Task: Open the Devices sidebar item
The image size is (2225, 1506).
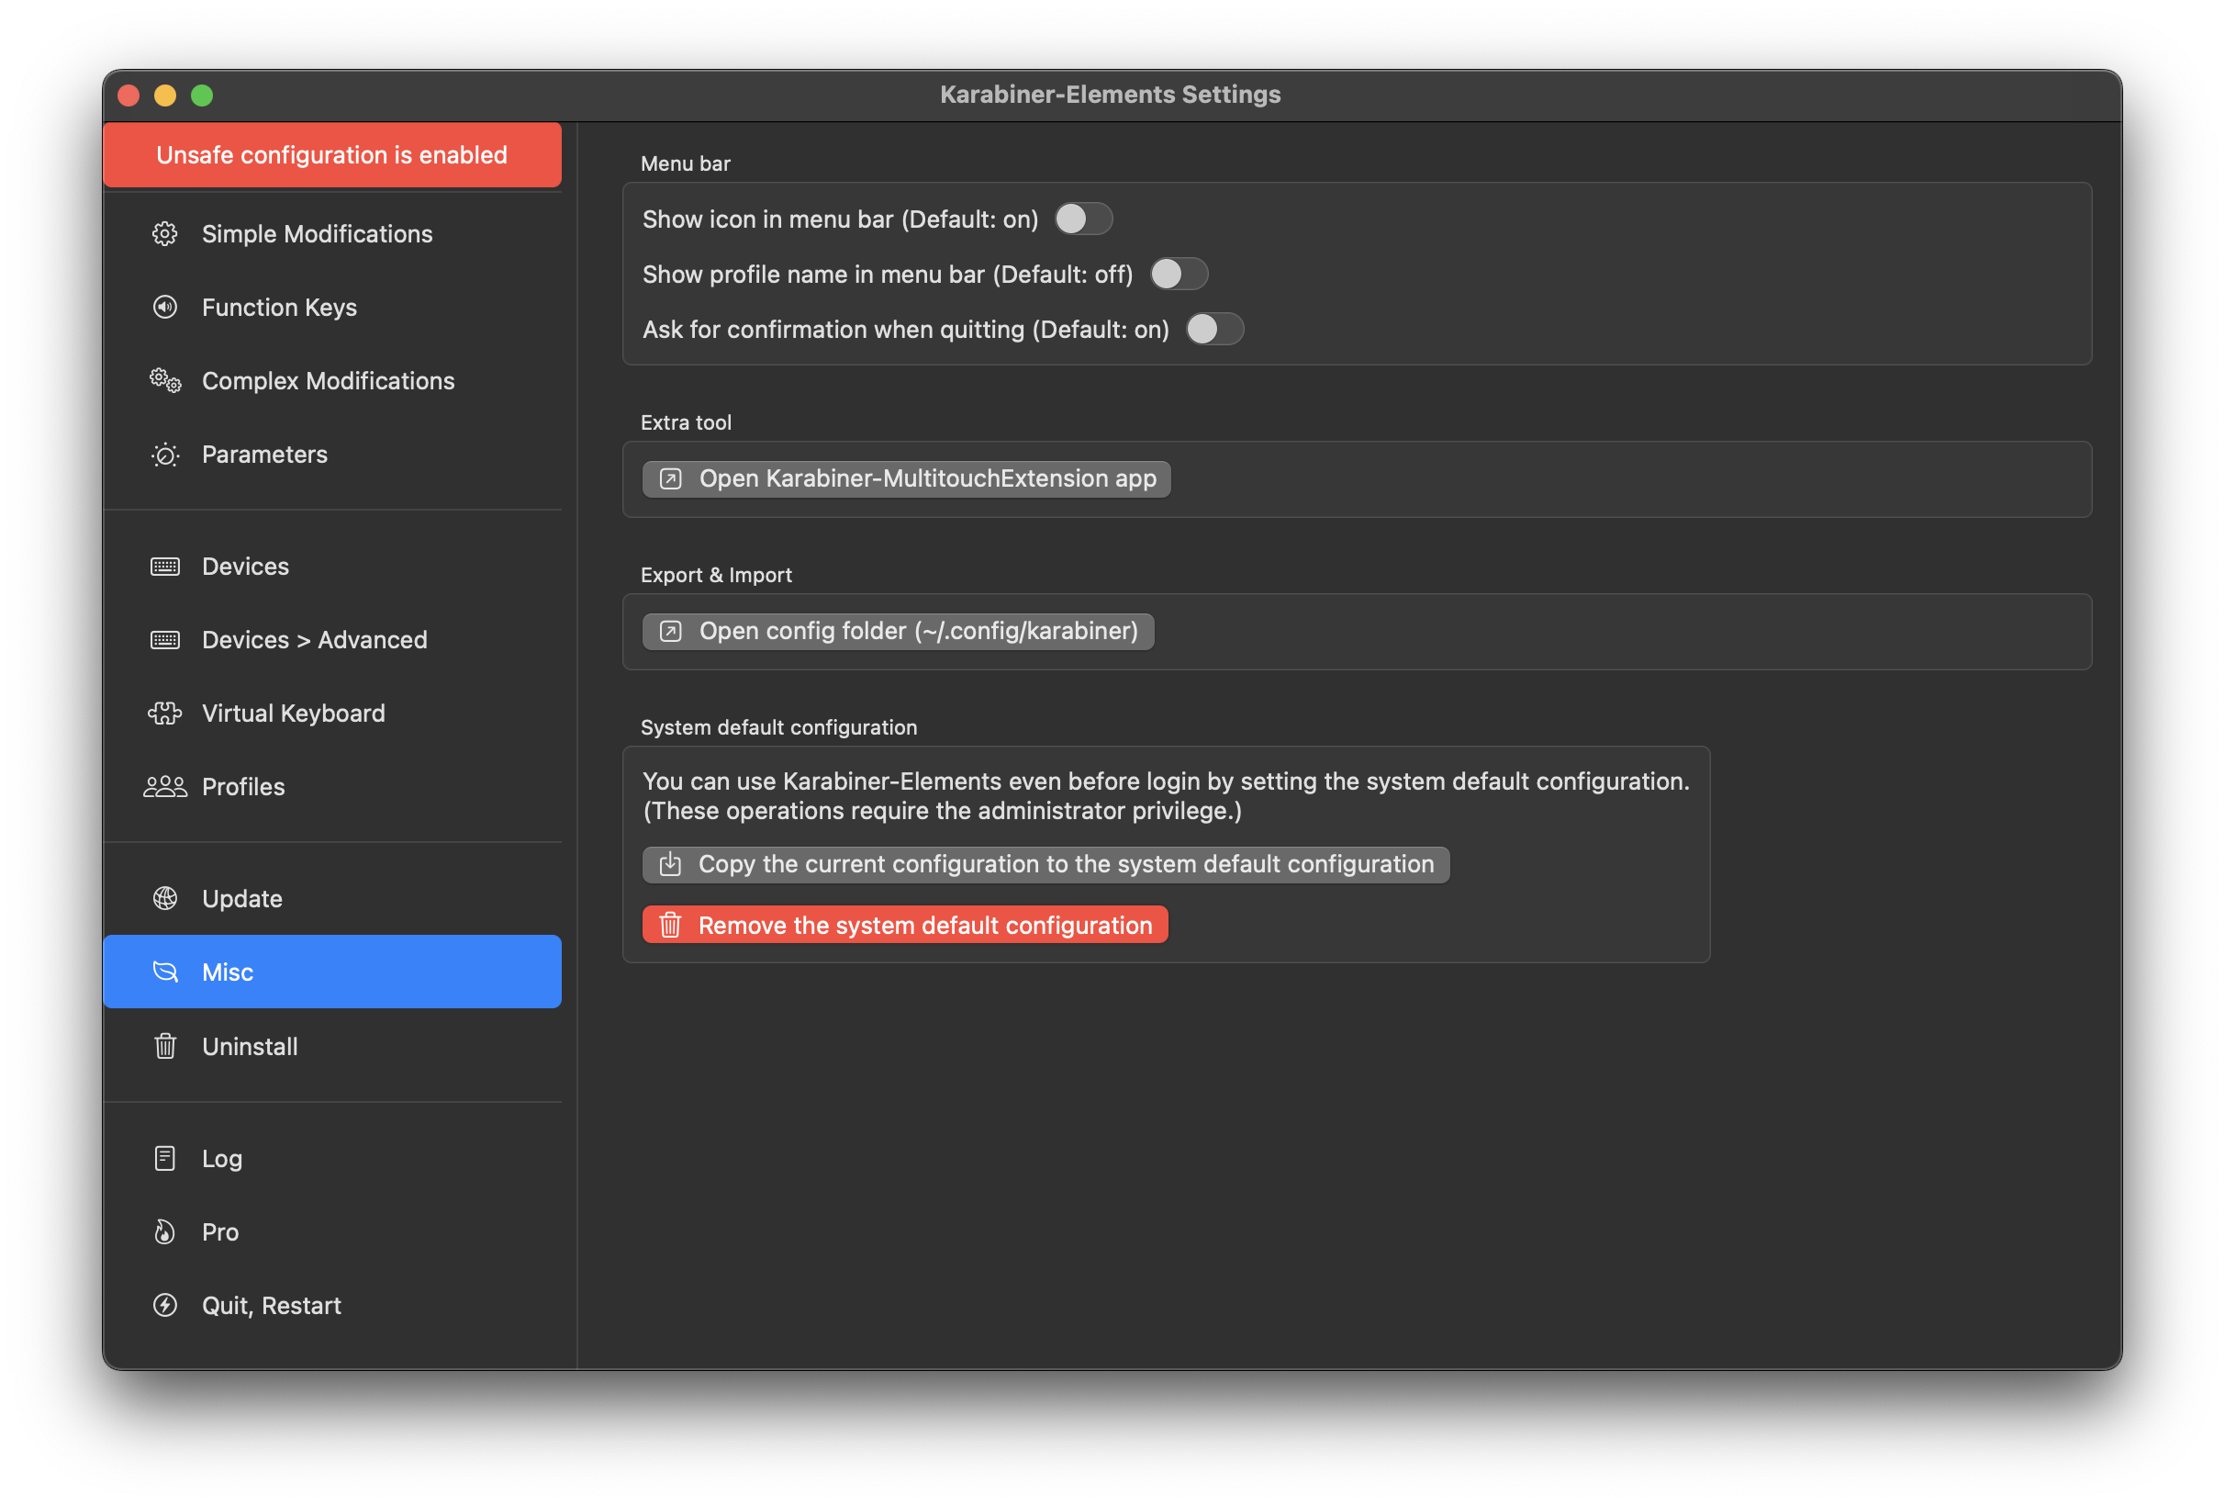Action: tap(332, 567)
